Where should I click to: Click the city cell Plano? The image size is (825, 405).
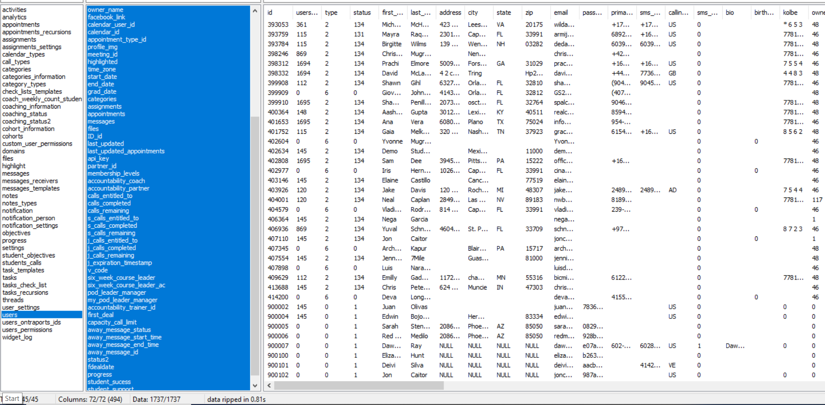475,122
